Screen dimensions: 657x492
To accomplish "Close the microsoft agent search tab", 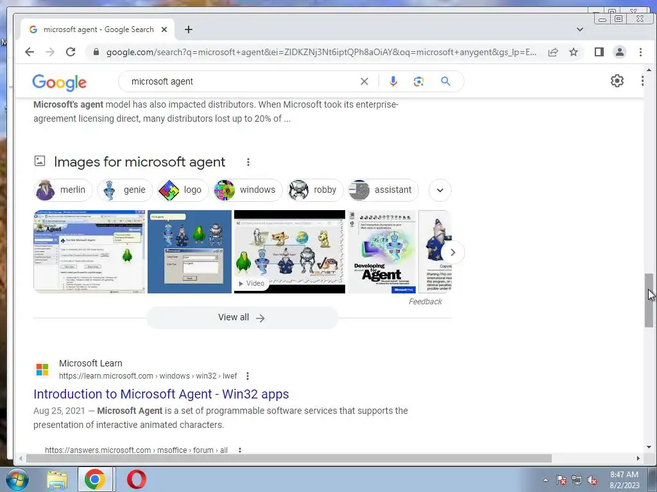I will (164, 29).
